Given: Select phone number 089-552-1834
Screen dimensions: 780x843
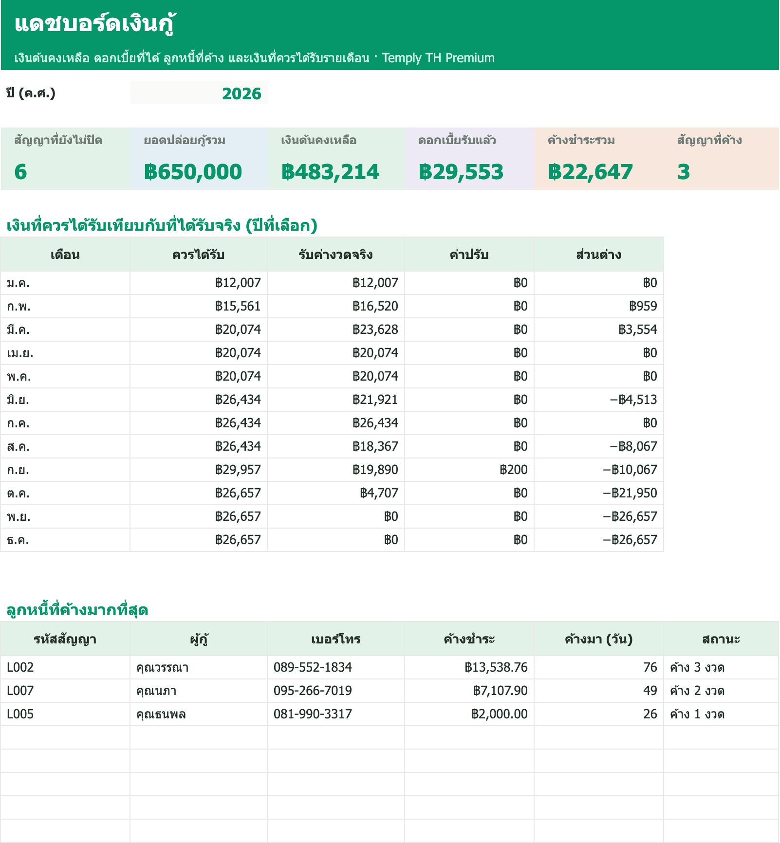Looking at the screenshot, I should [x=336, y=667].
